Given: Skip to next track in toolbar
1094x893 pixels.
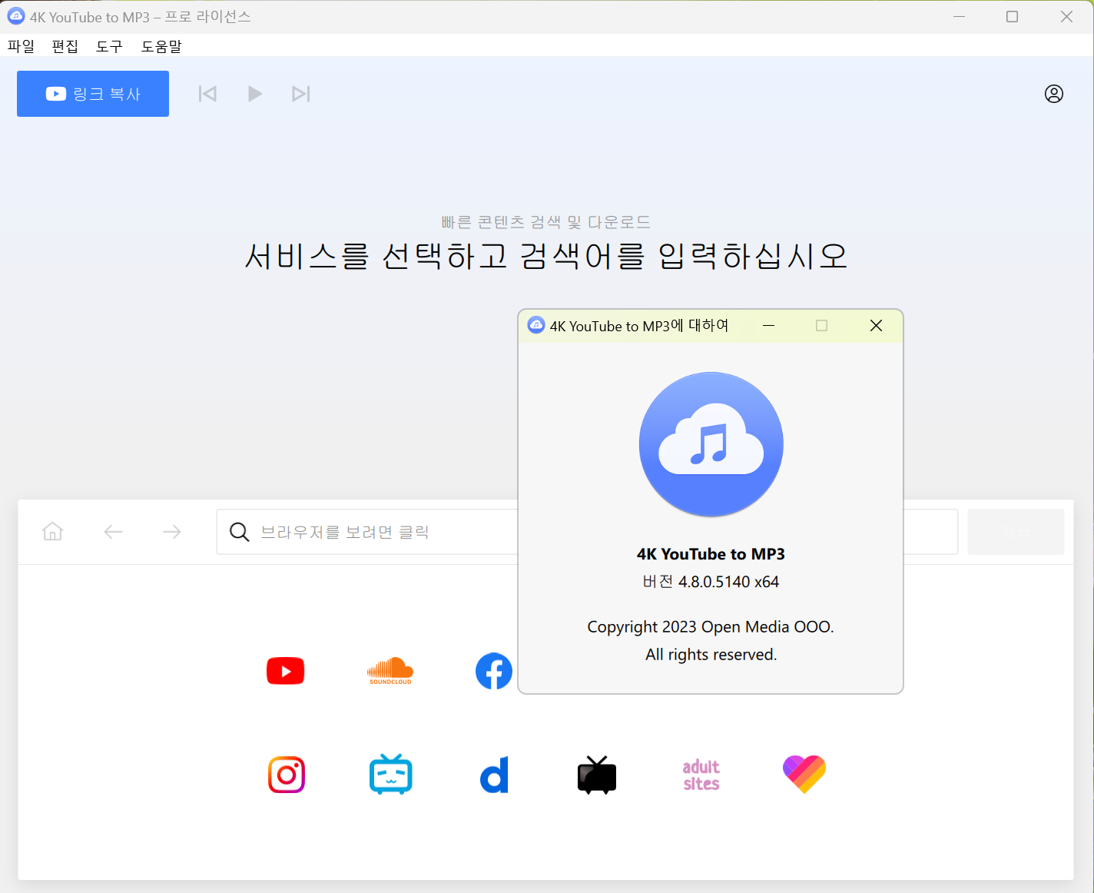Looking at the screenshot, I should coord(301,94).
